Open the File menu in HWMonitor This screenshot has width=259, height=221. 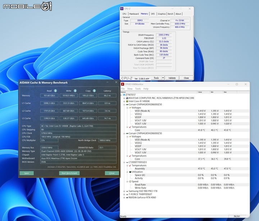click(123, 89)
